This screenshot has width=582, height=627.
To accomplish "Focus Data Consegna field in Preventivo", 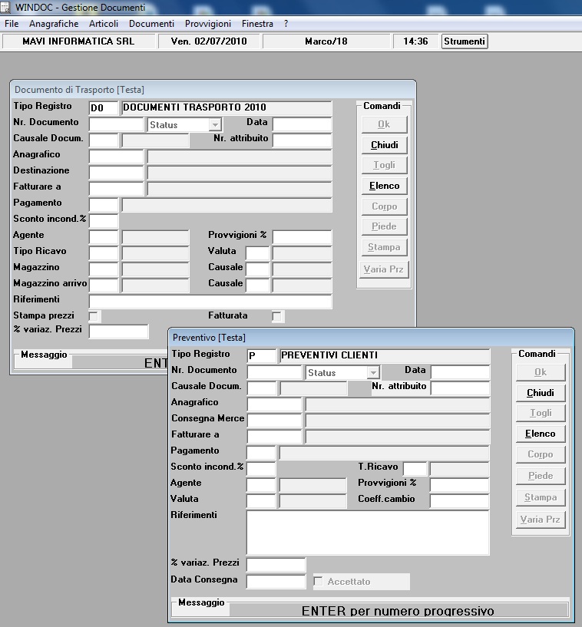I will 276,582.
